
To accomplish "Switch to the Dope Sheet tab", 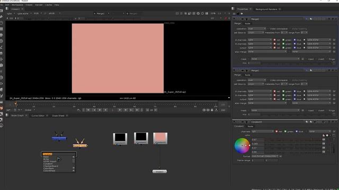I will pyautogui.click(x=58, y=116).
